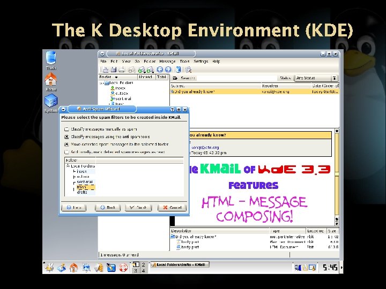Open the Trash icon on the desktop
Image resolution: width=386 pixels, height=289 pixels.
(51, 60)
